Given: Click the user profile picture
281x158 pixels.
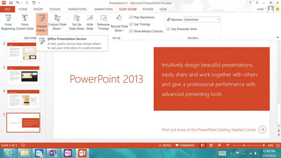Looking at the screenshot, I should [271, 9].
